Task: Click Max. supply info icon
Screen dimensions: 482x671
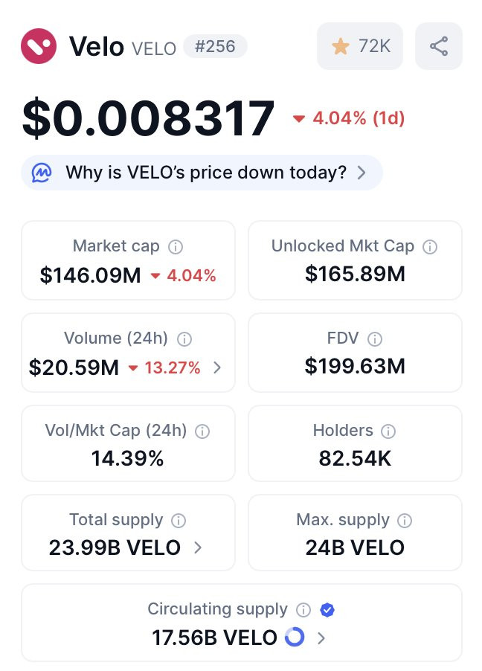Action: coord(405,521)
